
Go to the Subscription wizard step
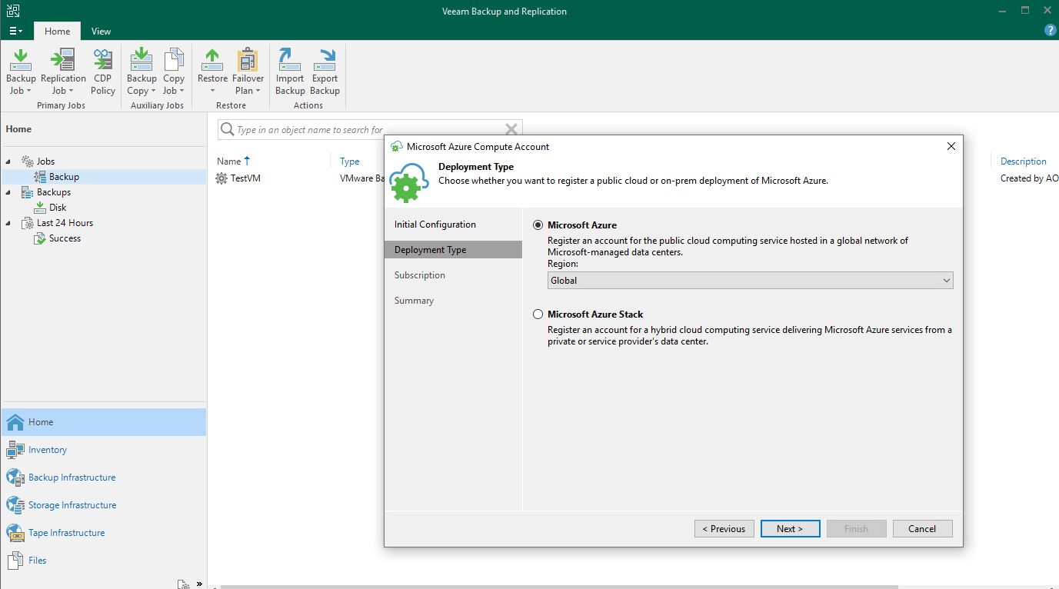[x=420, y=275]
